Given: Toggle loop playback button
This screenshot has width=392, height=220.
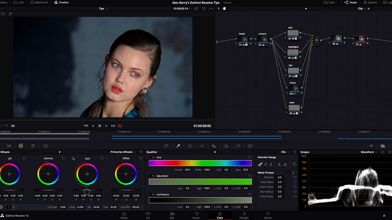Looking at the screenshot, I should [120, 126].
